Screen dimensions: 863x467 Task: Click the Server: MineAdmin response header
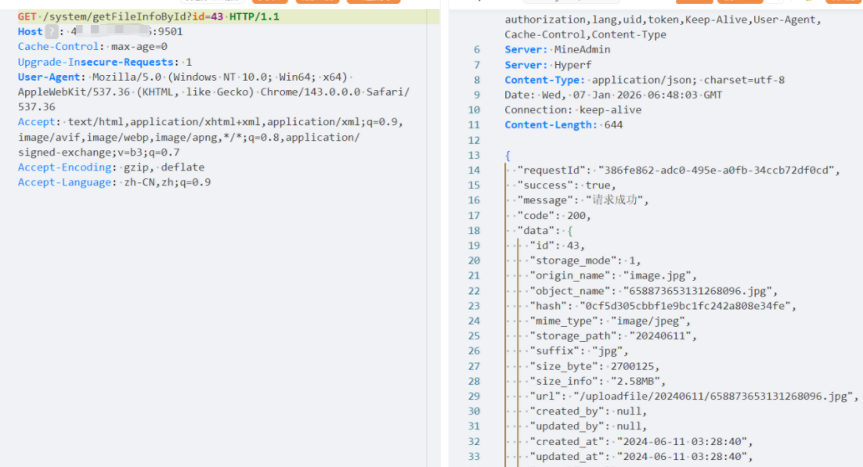click(x=558, y=50)
